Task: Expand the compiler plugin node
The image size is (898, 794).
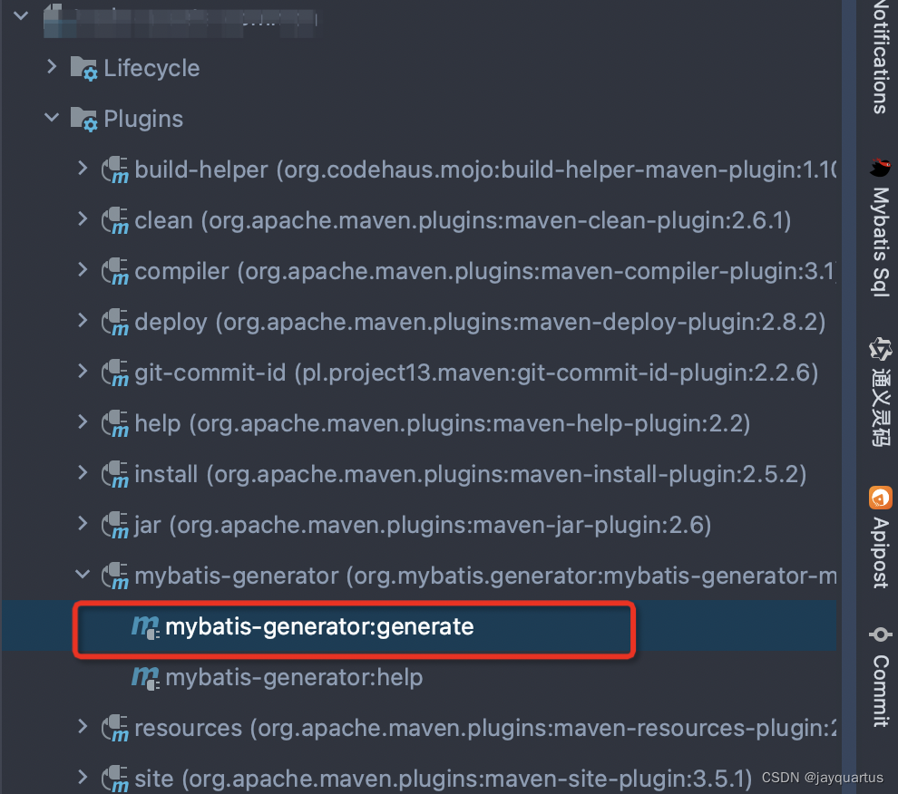Action: click(83, 269)
